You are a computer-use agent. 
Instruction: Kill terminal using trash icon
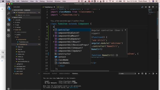pyautogui.click(x=146, y=73)
